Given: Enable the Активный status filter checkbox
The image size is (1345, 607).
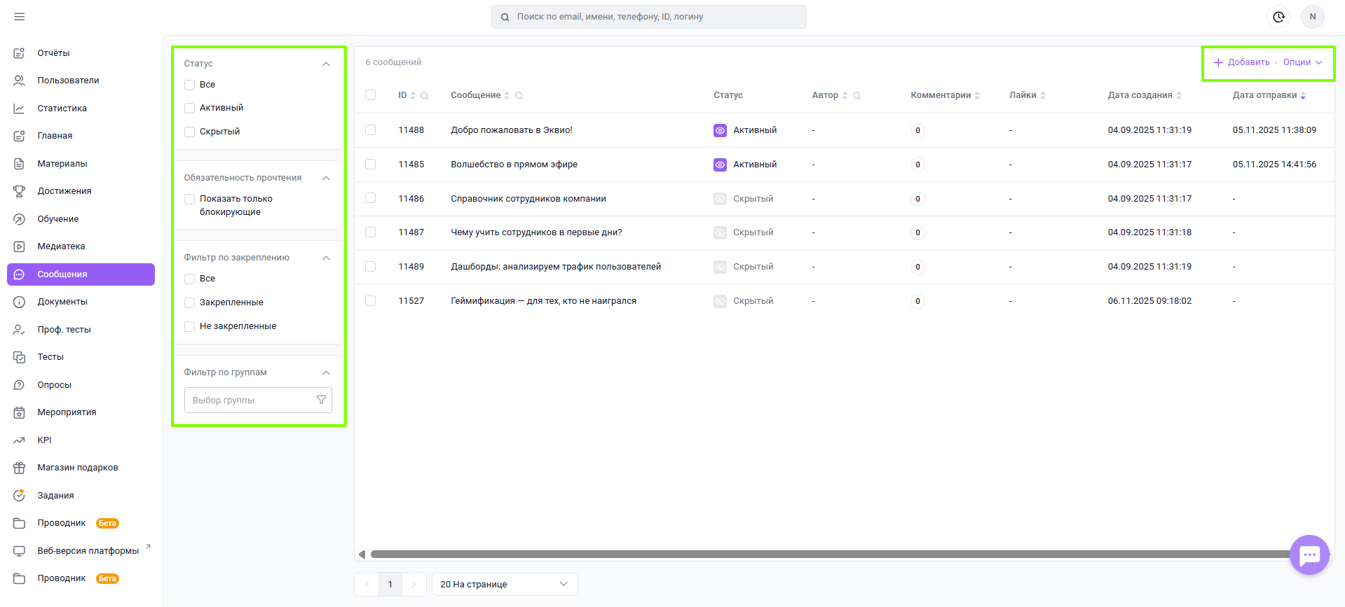Looking at the screenshot, I should coord(190,108).
